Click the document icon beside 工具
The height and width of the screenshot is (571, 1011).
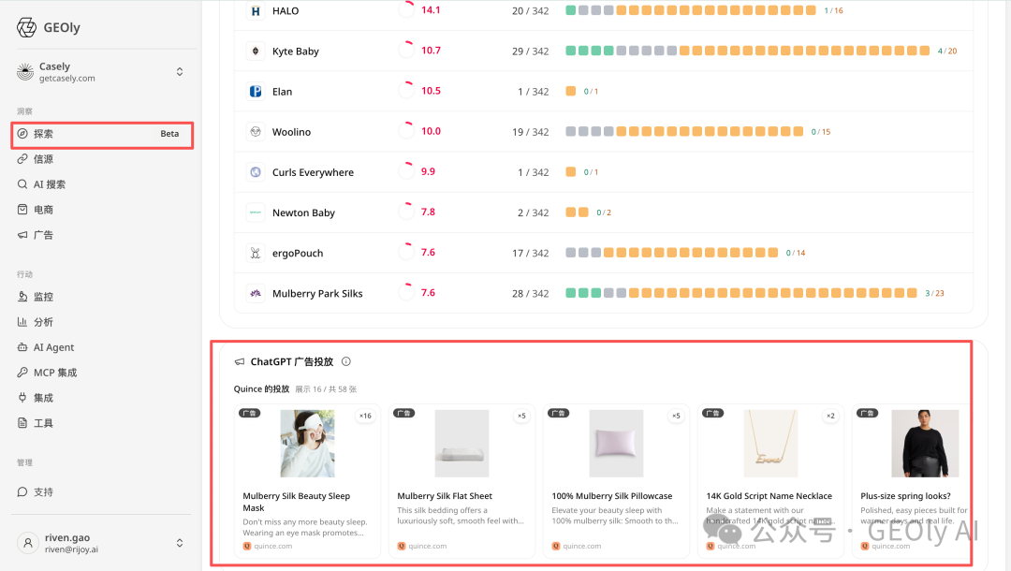click(x=22, y=423)
